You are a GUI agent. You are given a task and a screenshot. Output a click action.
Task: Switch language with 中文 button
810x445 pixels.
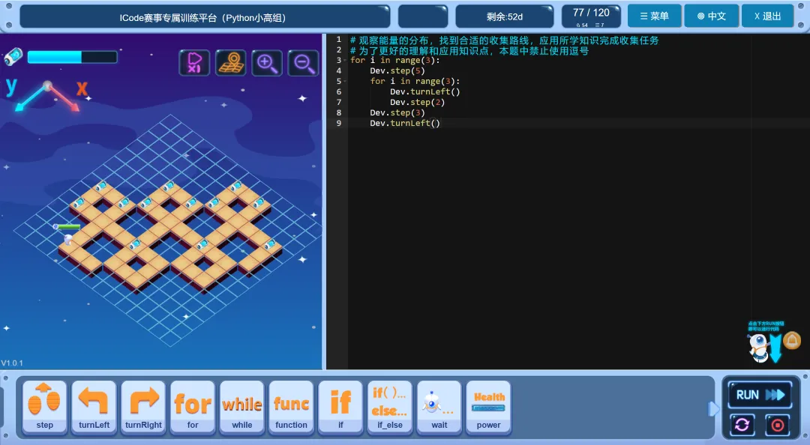tap(711, 16)
